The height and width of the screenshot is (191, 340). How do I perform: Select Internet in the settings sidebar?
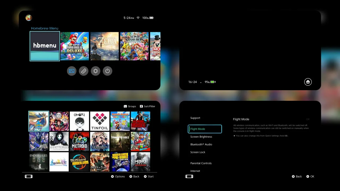pos(195,171)
